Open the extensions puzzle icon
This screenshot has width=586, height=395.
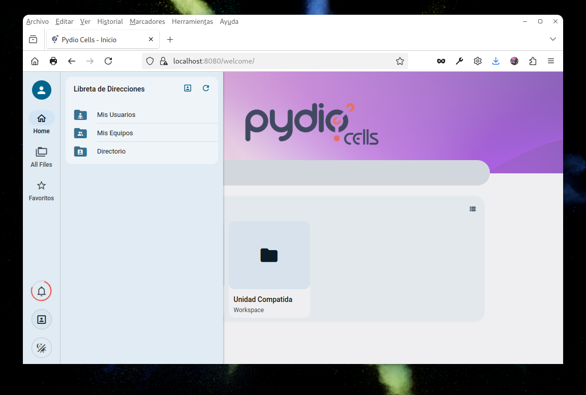(533, 61)
